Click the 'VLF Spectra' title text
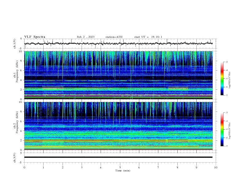The image size is (243, 188). (35, 37)
